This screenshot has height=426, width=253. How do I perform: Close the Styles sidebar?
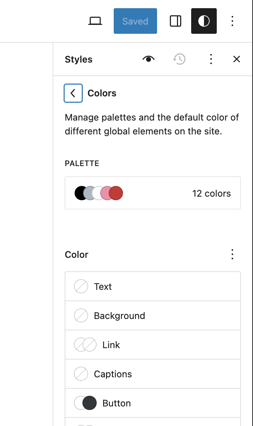coord(236,59)
